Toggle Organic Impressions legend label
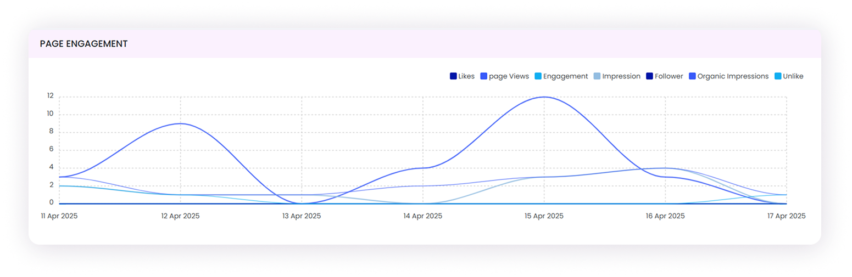Image resolution: width=852 pixels, height=277 pixels. coord(732,76)
